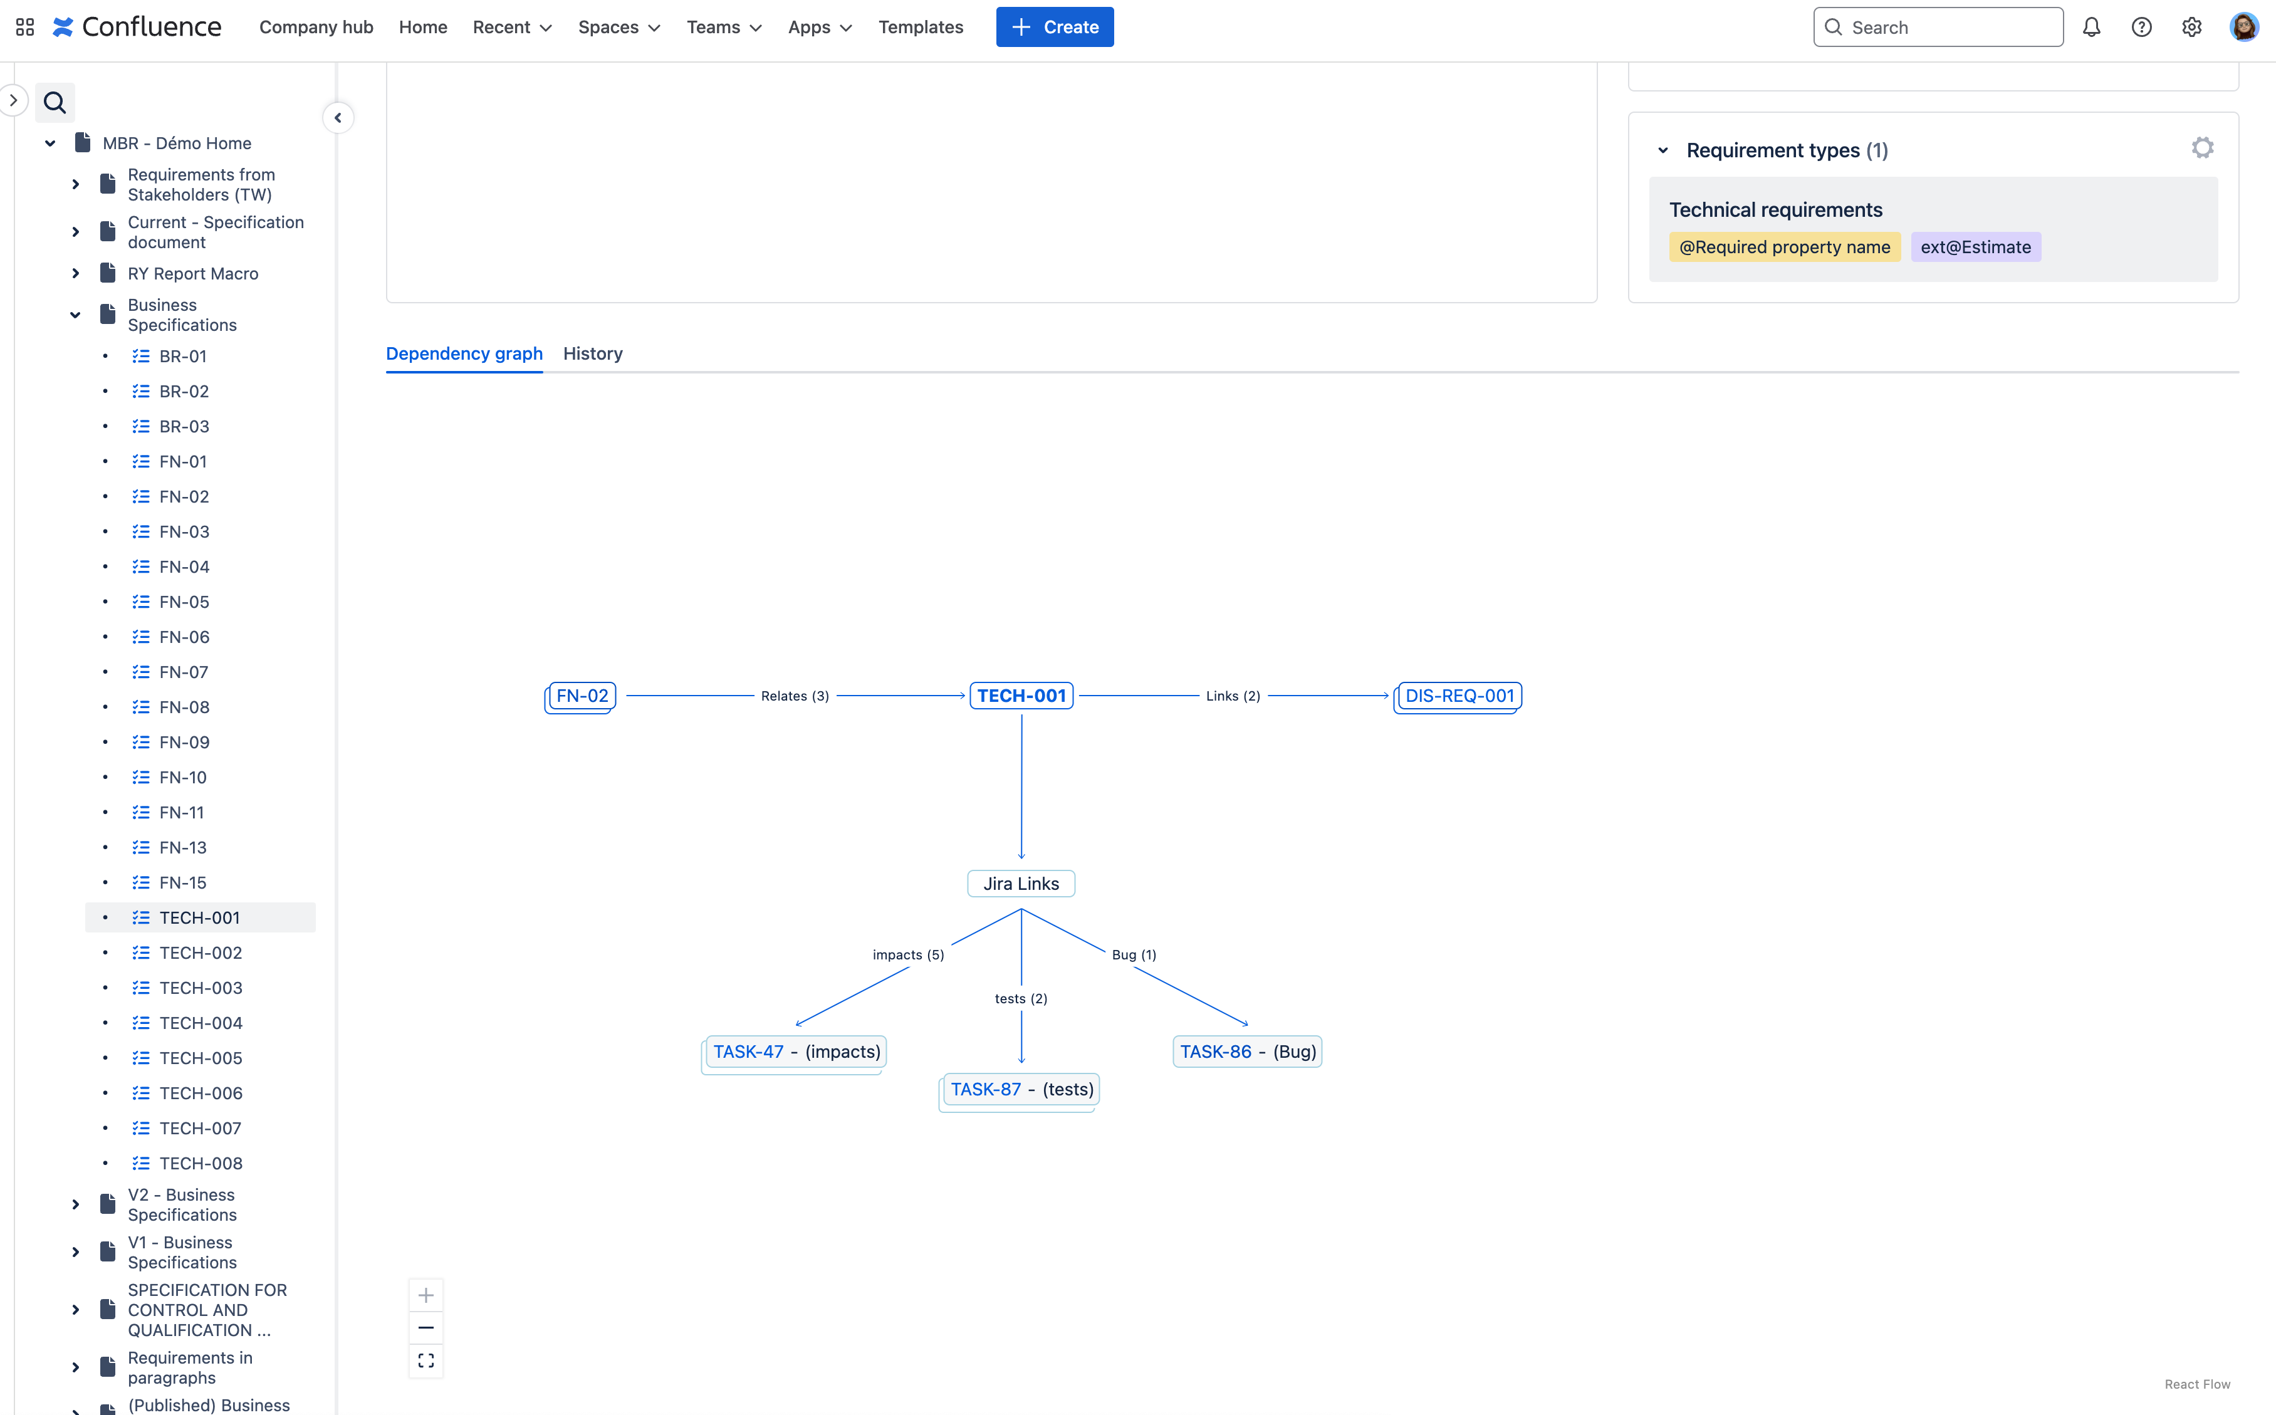
Task: Open the DIS-REQ-001 node link
Action: pos(1458,696)
